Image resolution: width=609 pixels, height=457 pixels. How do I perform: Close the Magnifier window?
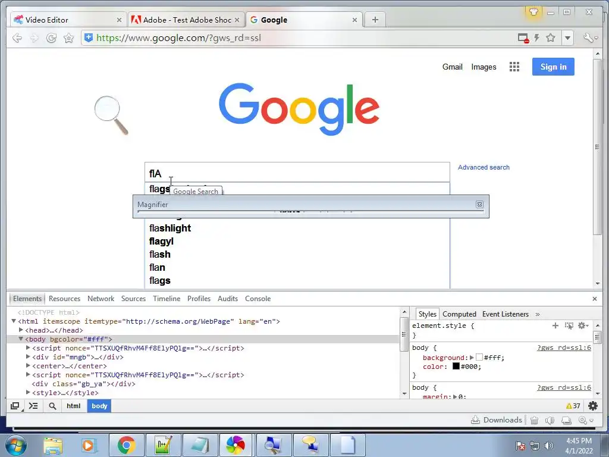click(x=480, y=205)
